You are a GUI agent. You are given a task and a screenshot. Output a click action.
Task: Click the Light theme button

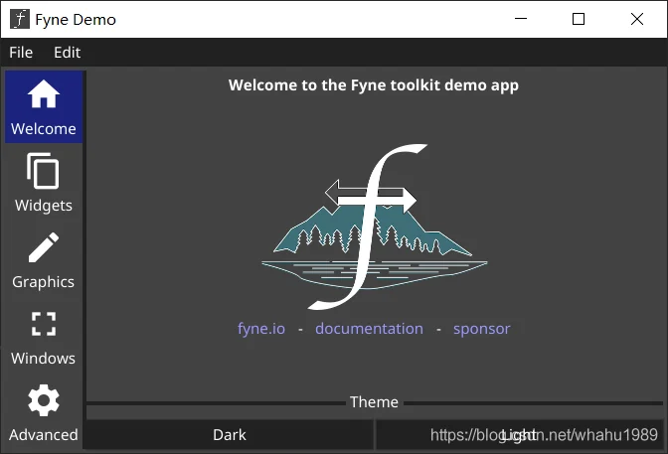pos(519,435)
